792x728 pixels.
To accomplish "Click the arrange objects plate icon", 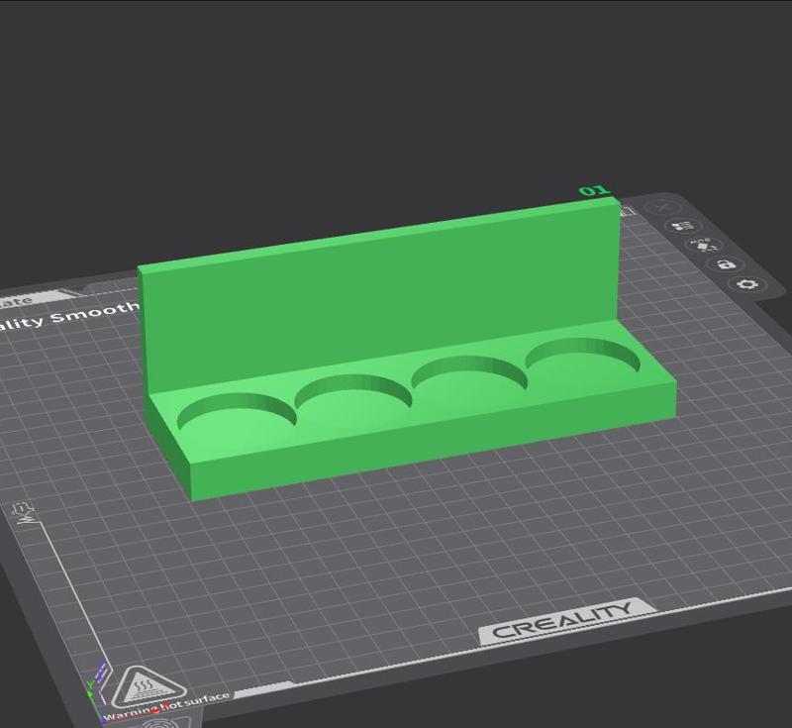I will [682, 226].
